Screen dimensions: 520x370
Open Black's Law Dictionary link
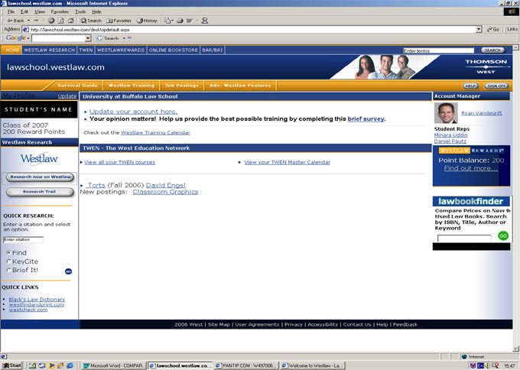pos(37,300)
